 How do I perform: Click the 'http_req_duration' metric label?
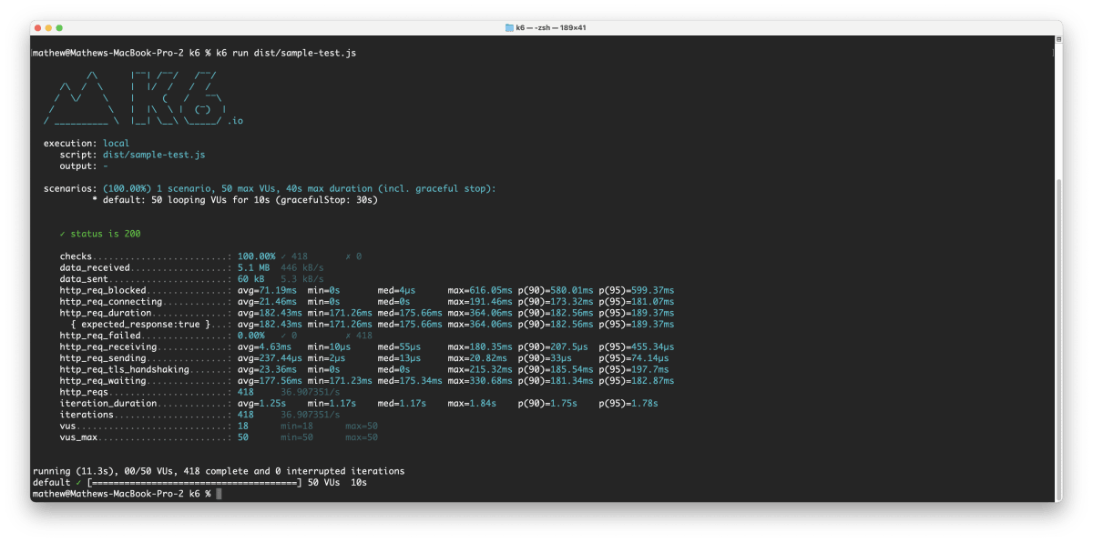click(x=105, y=313)
